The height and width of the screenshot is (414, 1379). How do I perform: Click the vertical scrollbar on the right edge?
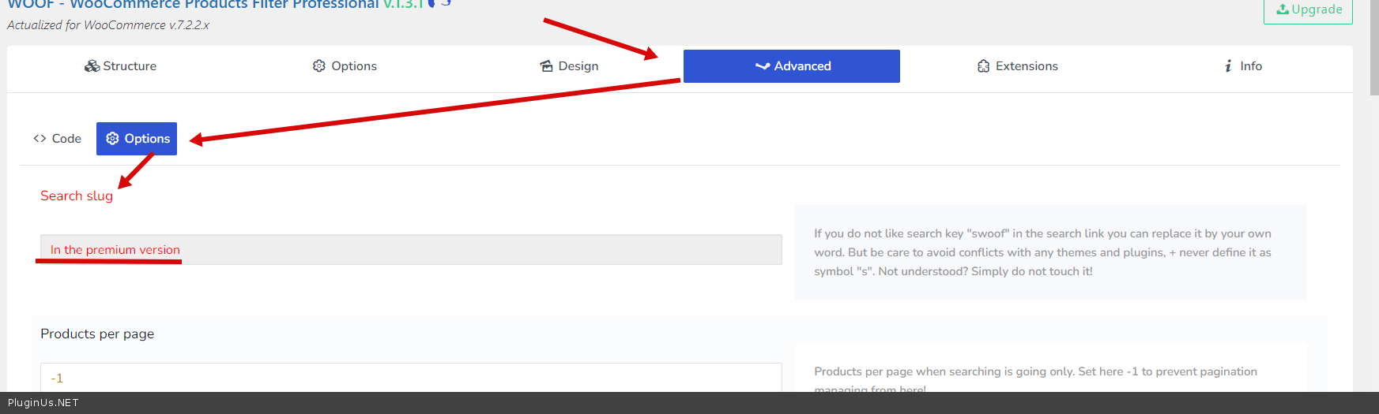click(x=1373, y=47)
